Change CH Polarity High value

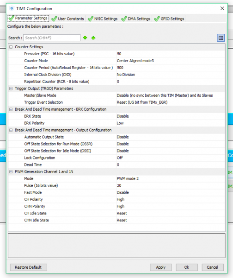[x=171, y=199]
